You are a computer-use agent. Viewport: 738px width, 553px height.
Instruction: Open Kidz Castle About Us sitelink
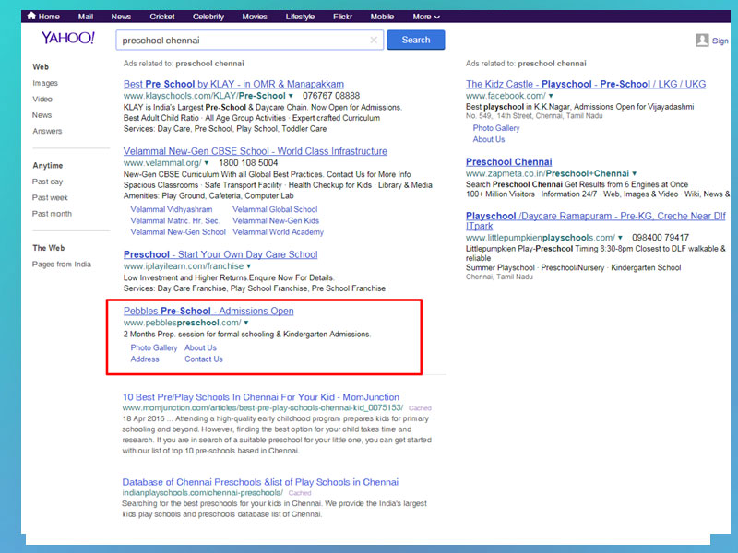coord(489,140)
